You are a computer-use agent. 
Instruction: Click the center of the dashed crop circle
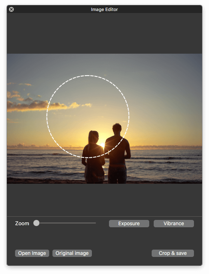[x=88, y=117]
